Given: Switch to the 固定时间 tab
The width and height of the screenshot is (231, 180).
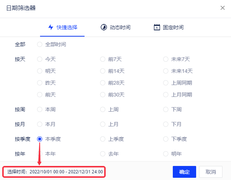Looking at the screenshot, I should pos(169,27).
